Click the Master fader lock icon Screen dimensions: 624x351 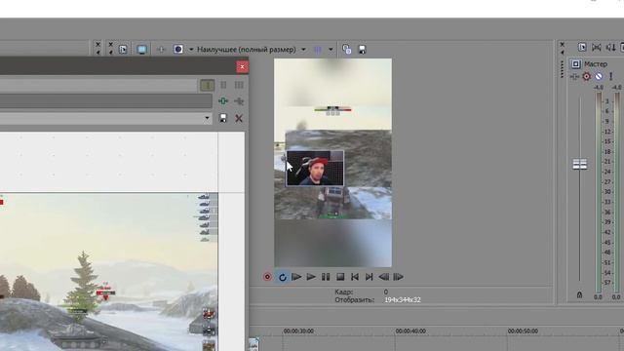[x=579, y=294]
